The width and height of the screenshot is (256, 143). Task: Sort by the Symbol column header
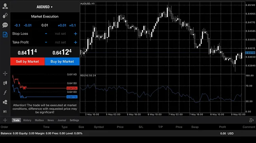point(99,127)
